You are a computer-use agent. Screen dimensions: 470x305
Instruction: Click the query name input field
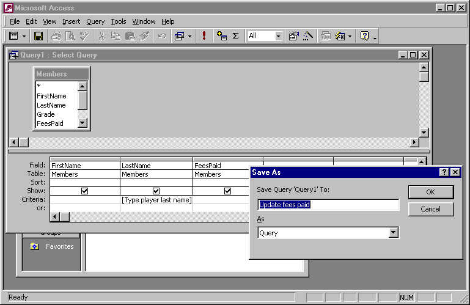(x=328, y=205)
